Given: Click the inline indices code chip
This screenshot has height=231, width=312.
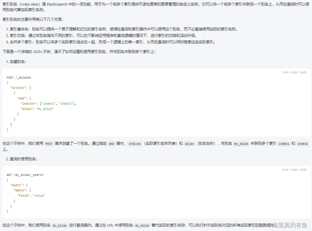Looking at the screenshot, I should coord(135,144).
